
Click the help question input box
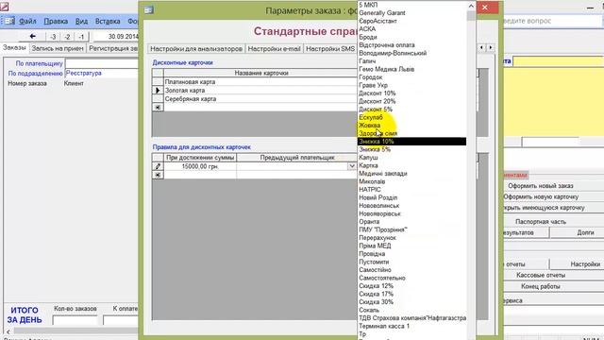point(552,21)
